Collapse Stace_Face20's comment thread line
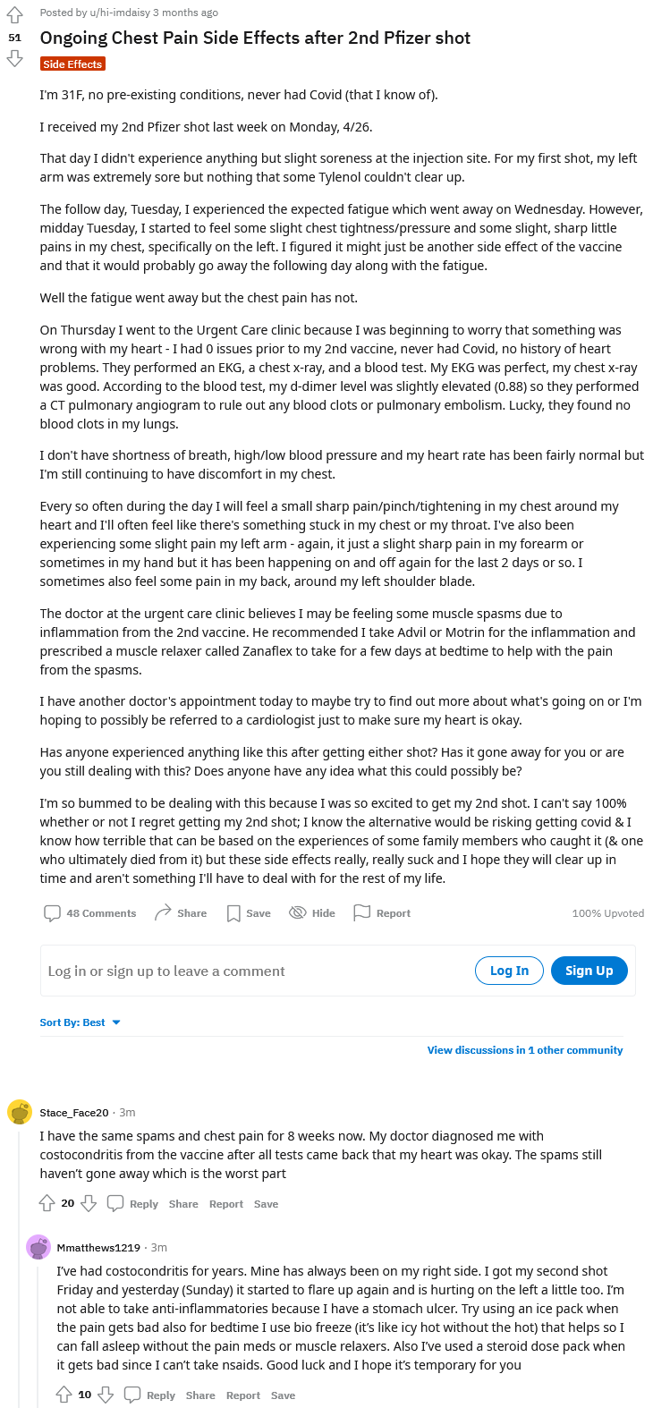Image resolution: width=653 pixels, height=1408 pixels. pos(20,1268)
